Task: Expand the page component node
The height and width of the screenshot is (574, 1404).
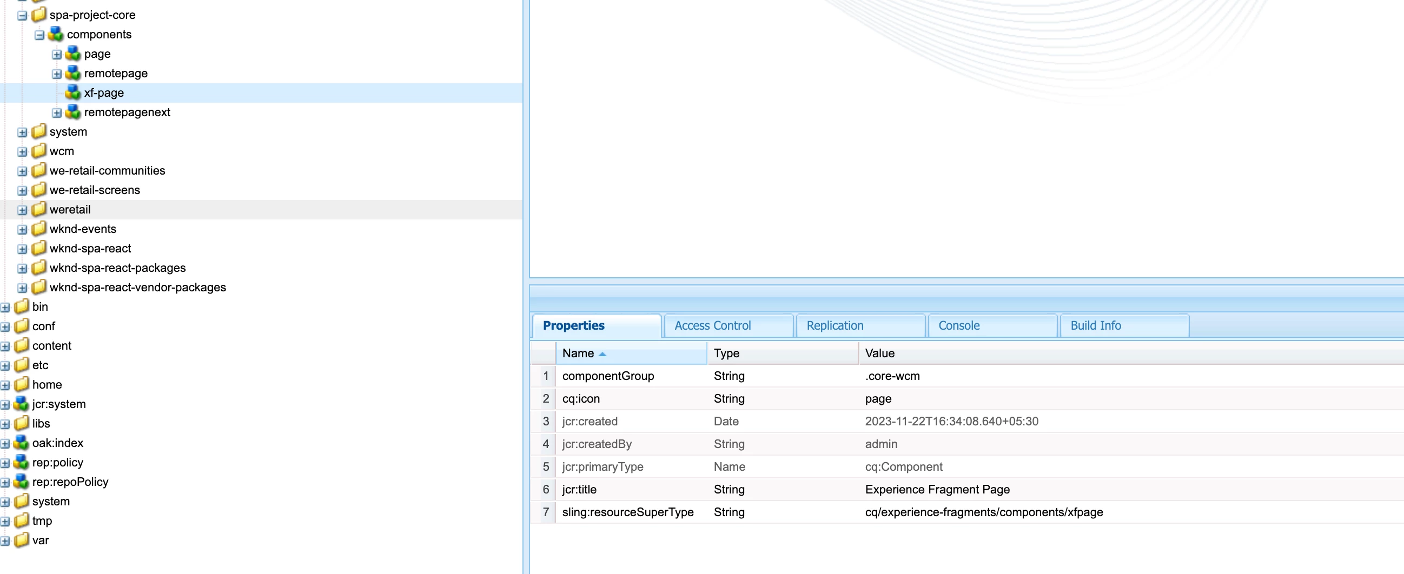Action: [x=57, y=55]
